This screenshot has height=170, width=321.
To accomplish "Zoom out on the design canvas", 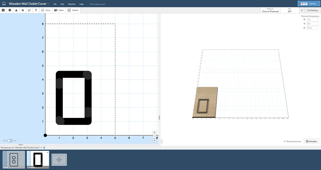I will [154, 136].
